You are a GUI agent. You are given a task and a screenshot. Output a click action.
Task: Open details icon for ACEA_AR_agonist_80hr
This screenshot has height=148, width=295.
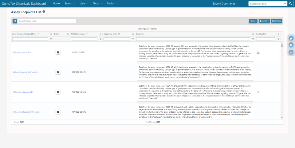(58, 53)
